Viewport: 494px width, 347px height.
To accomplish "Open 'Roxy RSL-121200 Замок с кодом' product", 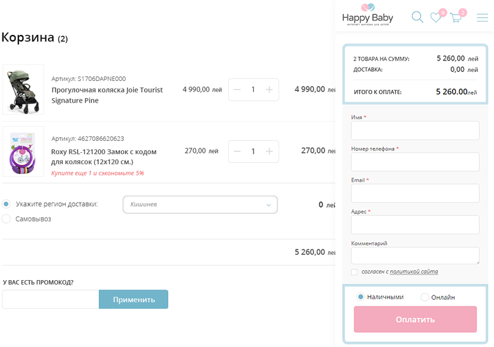I will pyautogui.click(x=104, y=157).
